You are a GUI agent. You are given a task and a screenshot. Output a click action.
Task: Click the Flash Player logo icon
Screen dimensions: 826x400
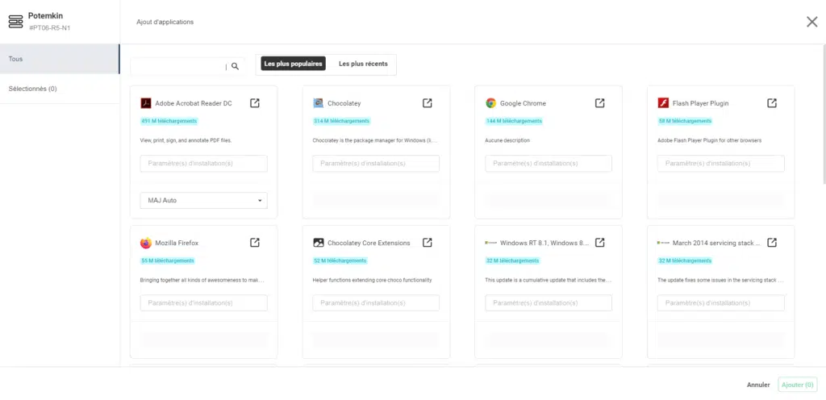click(663, 103)
